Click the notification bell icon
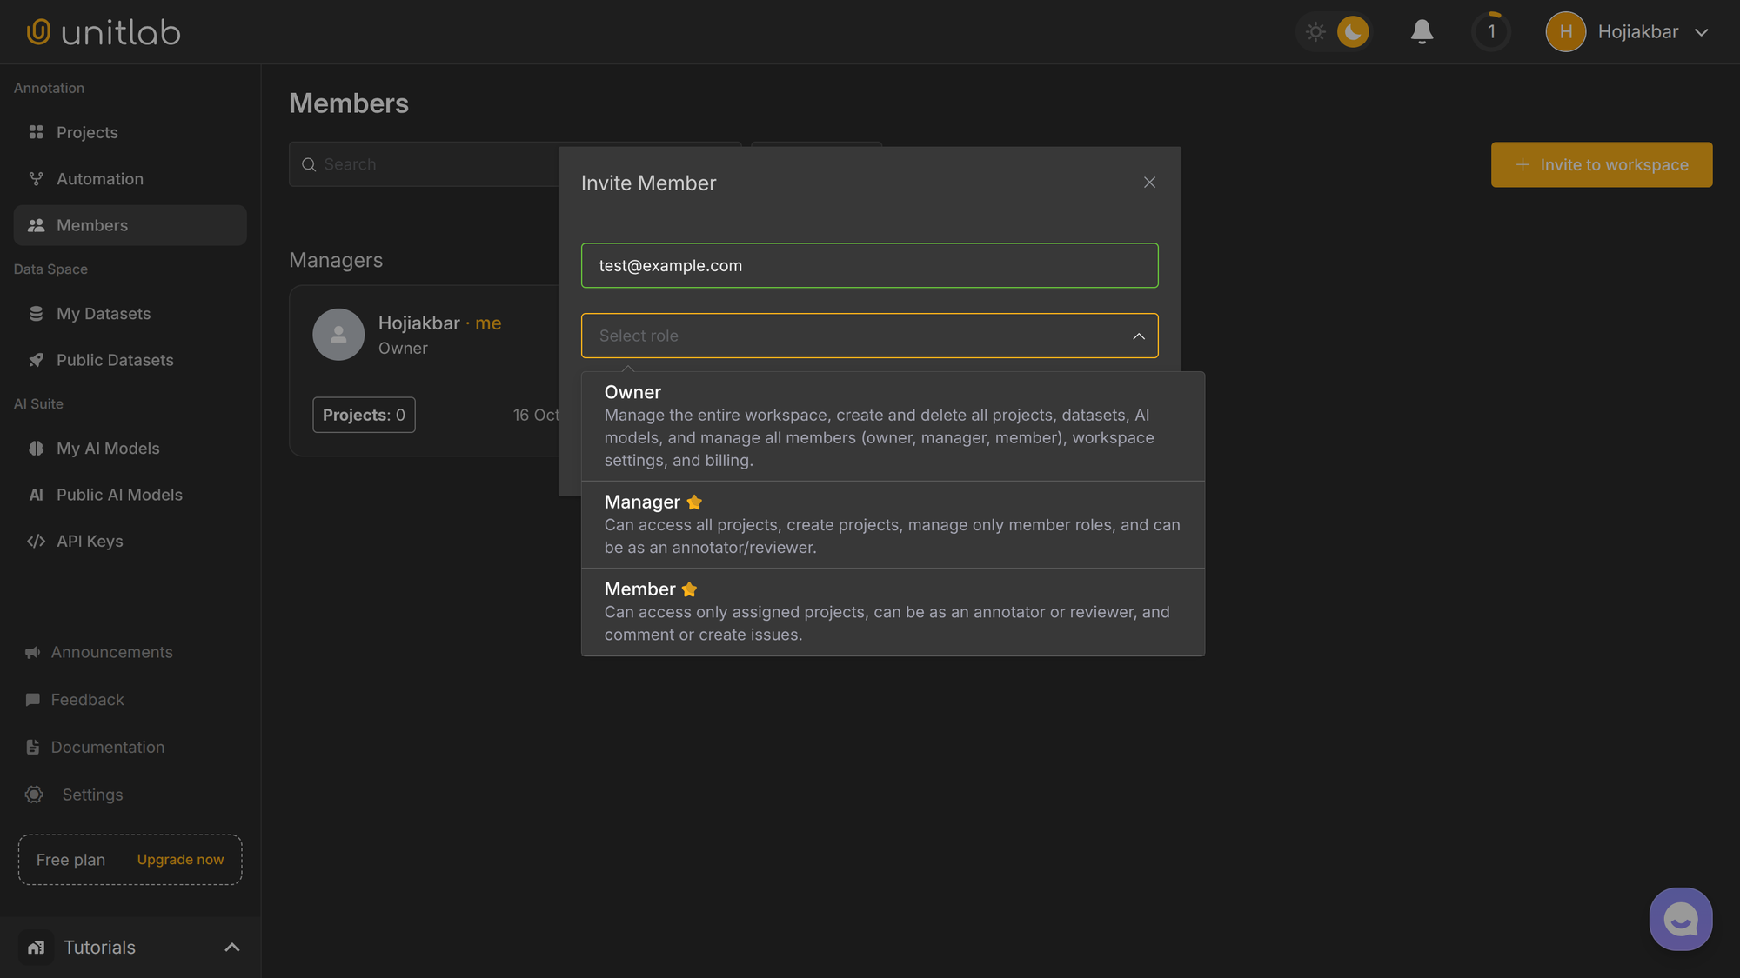This screenshot has width=1740, height=978. coord(1422,32)
